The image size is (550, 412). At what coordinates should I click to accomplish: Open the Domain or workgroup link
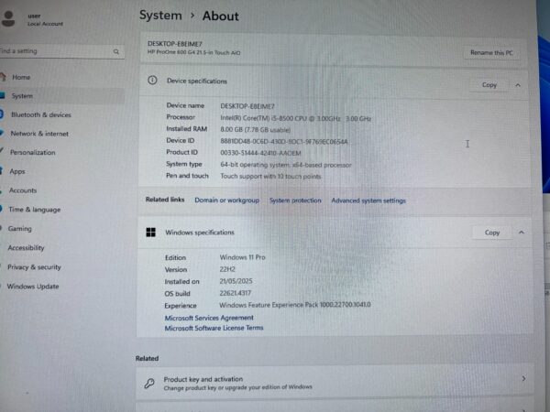tap(227, 200)
